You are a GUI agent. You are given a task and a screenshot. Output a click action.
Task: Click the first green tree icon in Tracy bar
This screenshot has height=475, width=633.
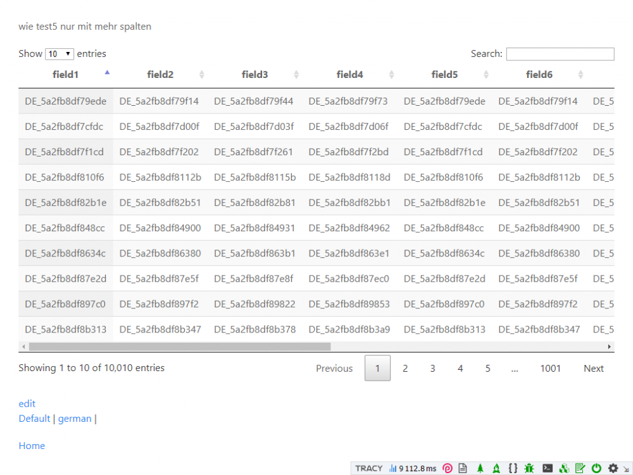point(479,468)
